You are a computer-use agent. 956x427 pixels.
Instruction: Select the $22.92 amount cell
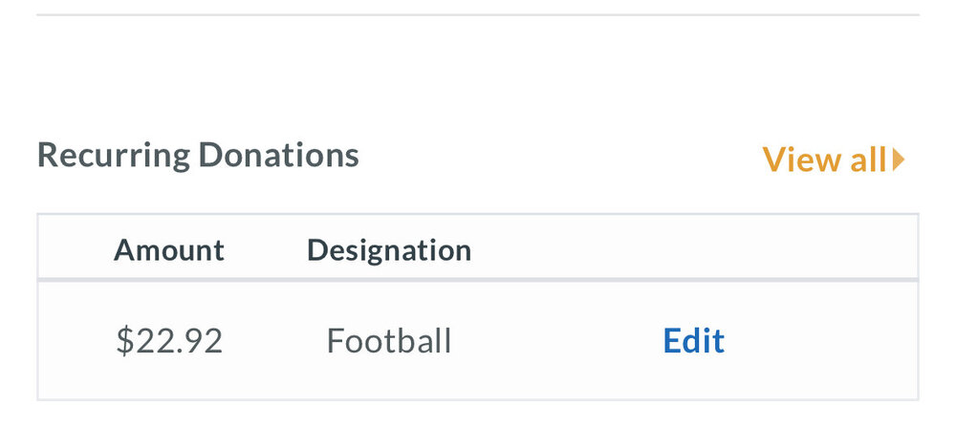169,341
